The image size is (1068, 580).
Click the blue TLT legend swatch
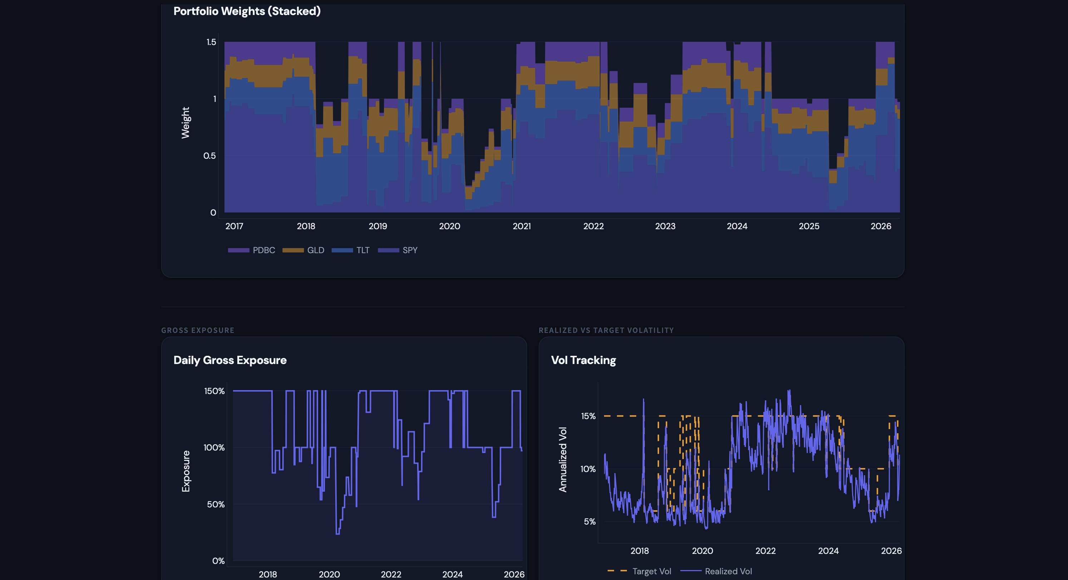342,250
